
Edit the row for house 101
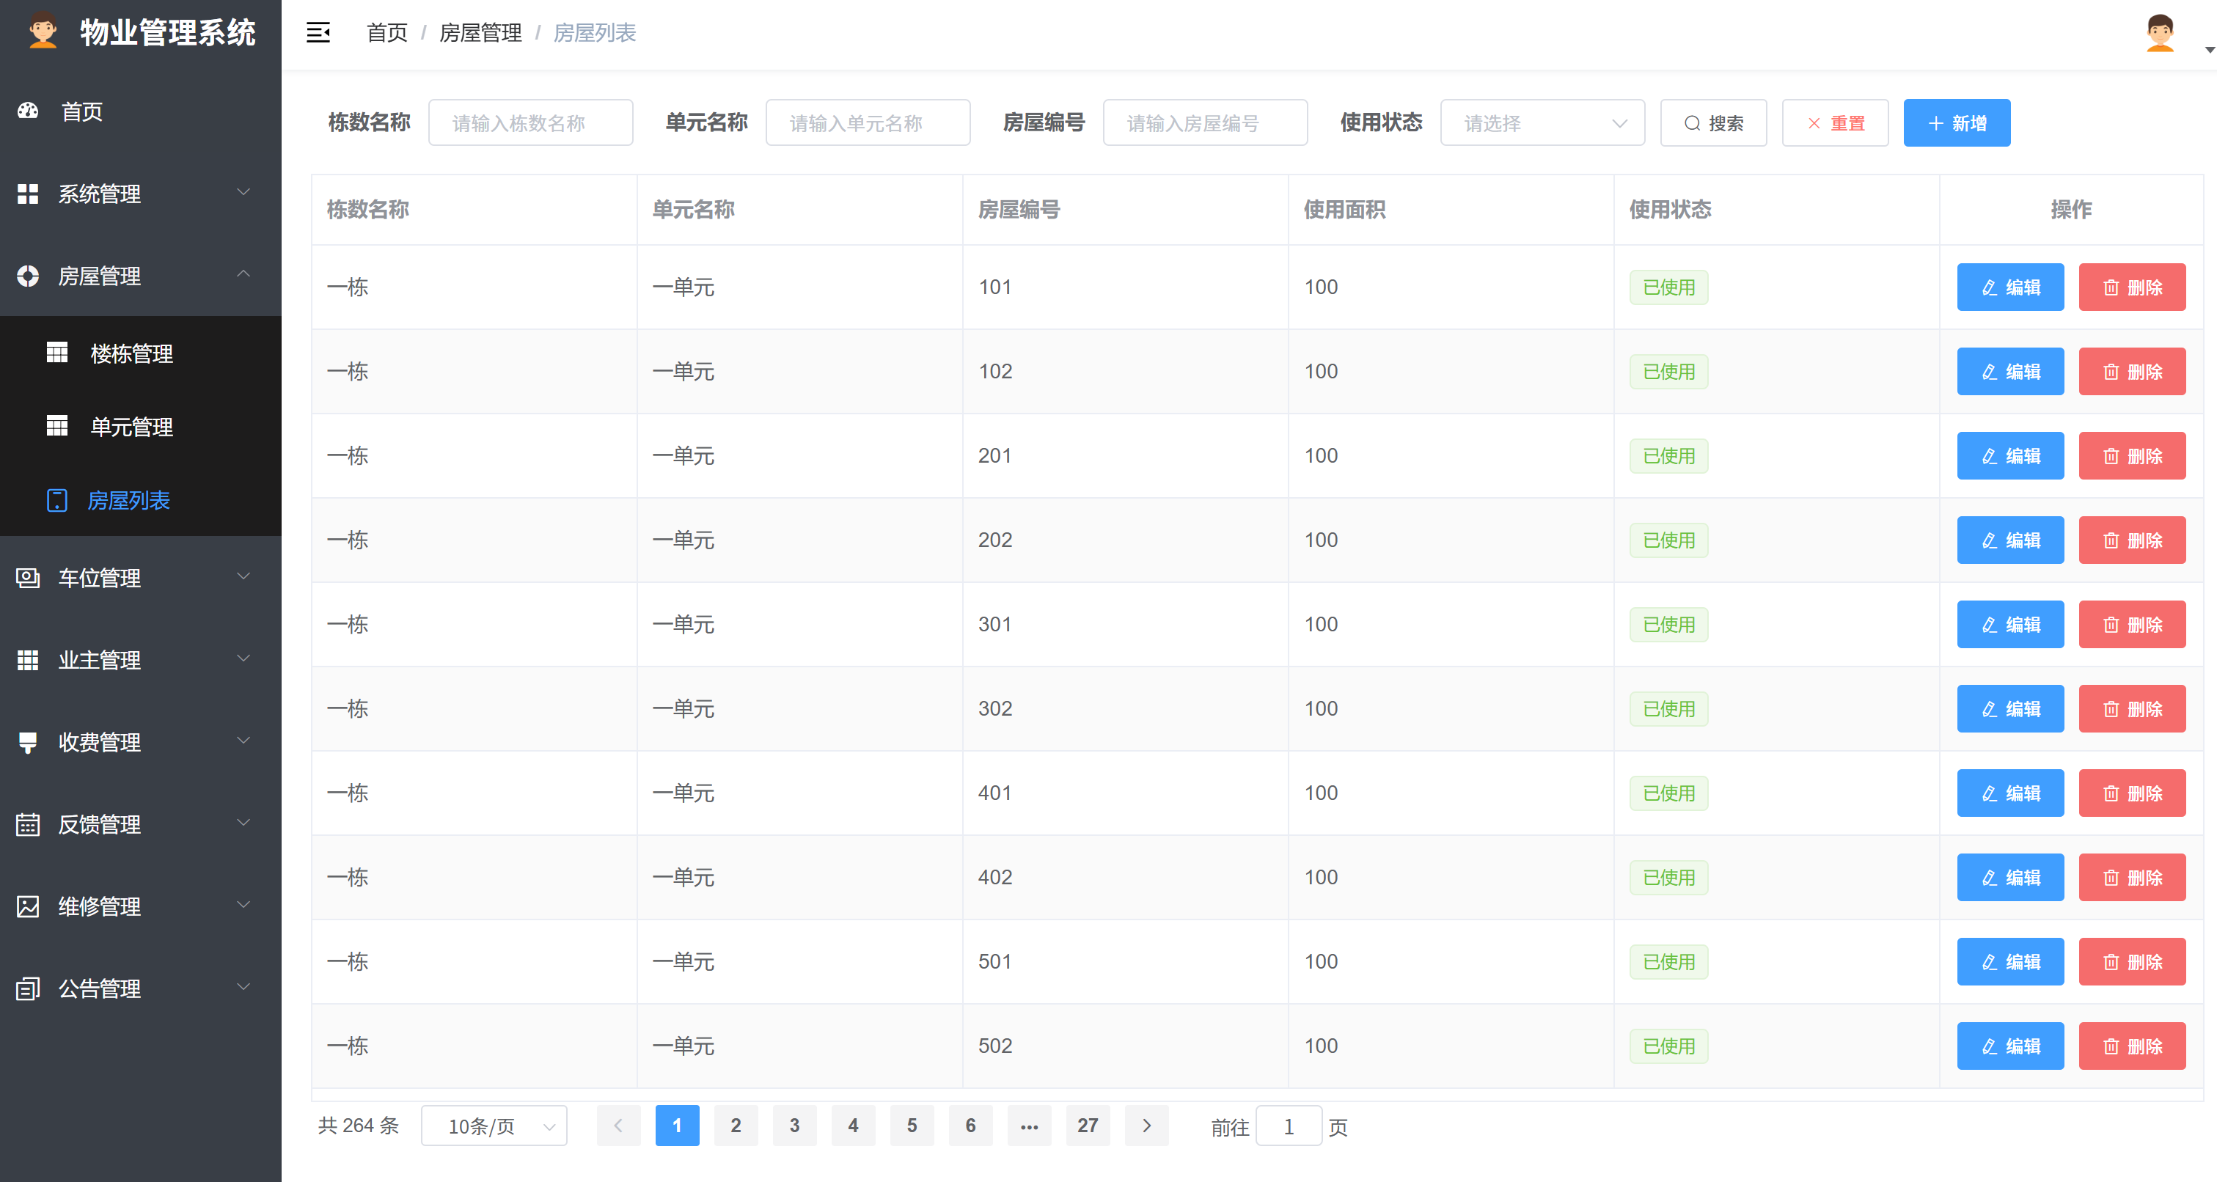[x=2010, y=287]
